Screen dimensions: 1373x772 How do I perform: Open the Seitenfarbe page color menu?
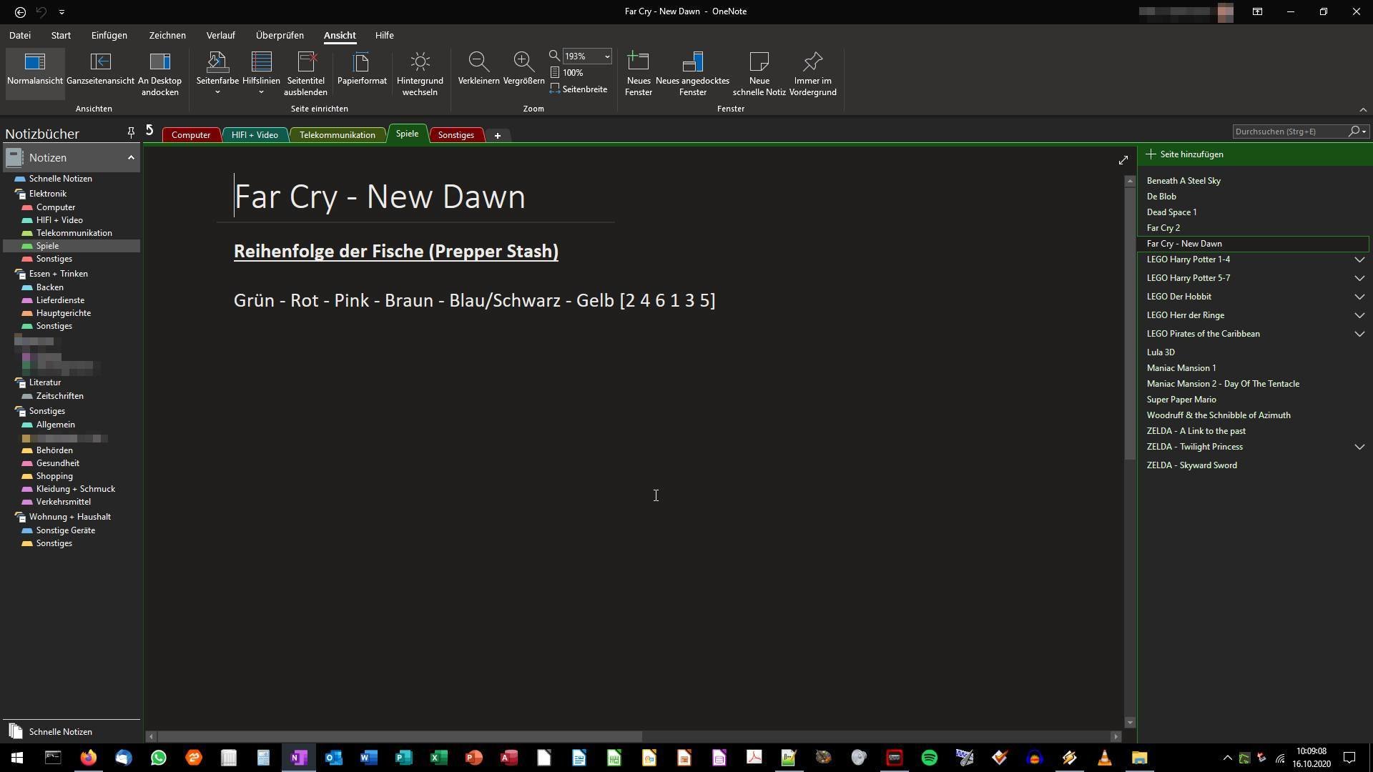217,74
